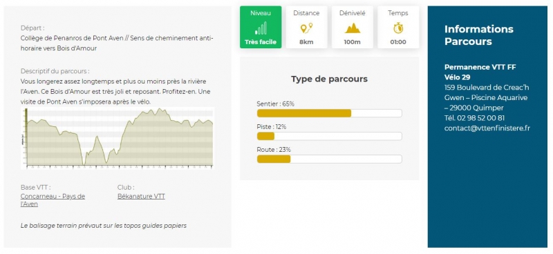Click the contact@vttenfinistere.fr email address

coord(487,128)
